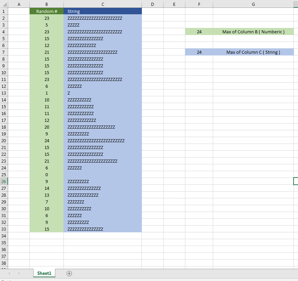
Task: Select the 'Max of Column B ( Numberic )' cell
Action: click(253, 31)
